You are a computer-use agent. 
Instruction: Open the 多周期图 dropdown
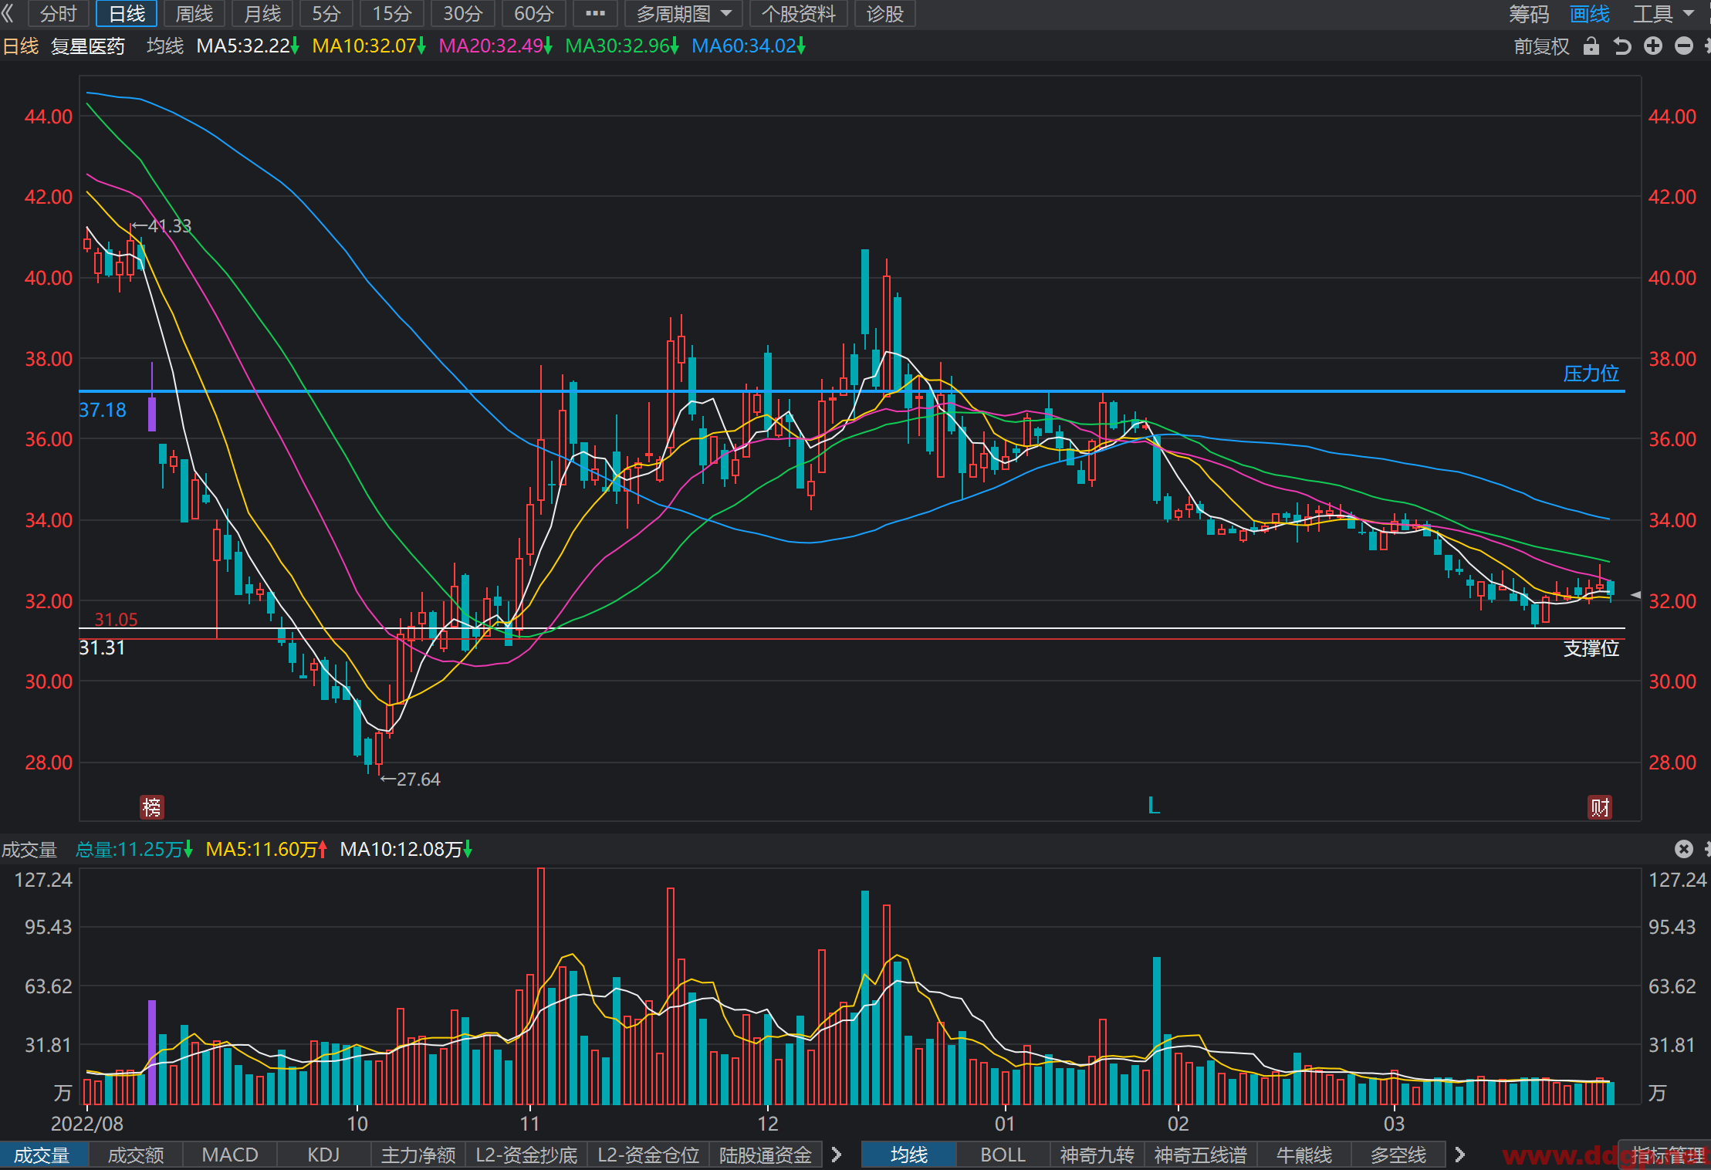(683, 13)
